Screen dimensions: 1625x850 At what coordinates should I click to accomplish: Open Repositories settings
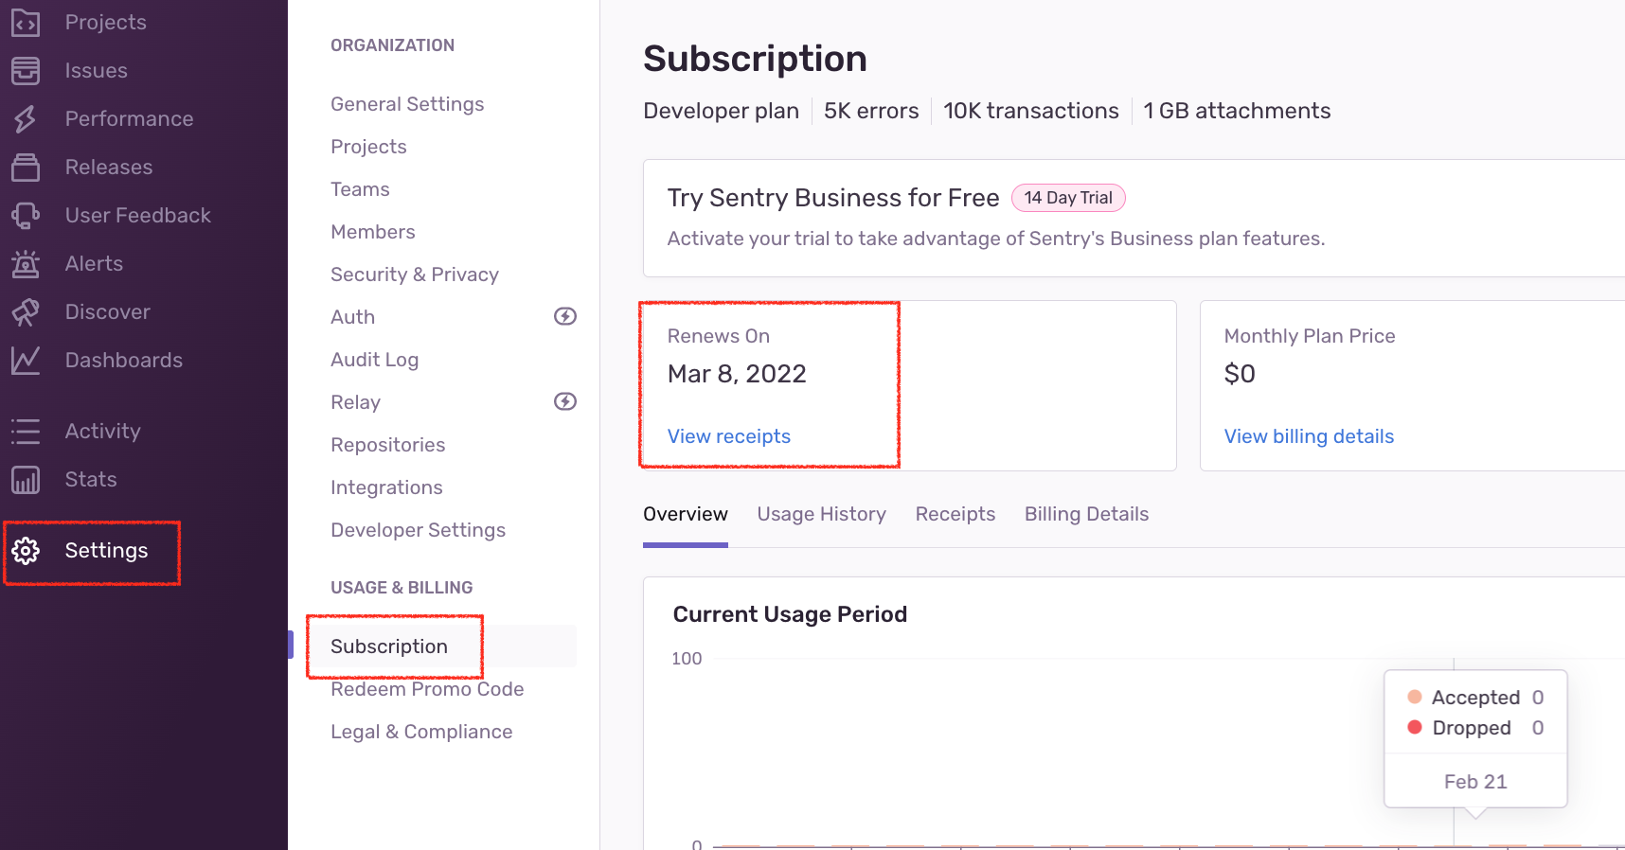click(x=387, y=445)
